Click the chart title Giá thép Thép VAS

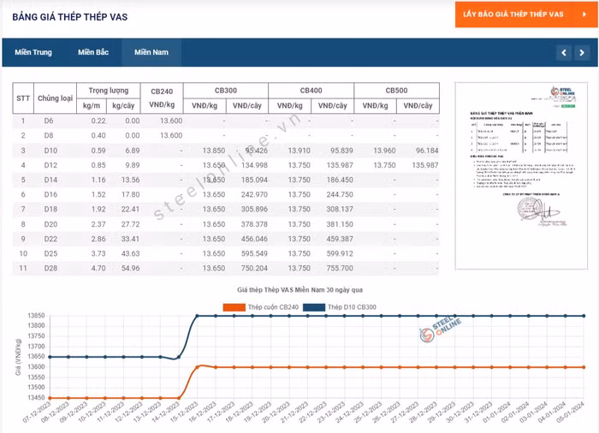coord(299,293)
